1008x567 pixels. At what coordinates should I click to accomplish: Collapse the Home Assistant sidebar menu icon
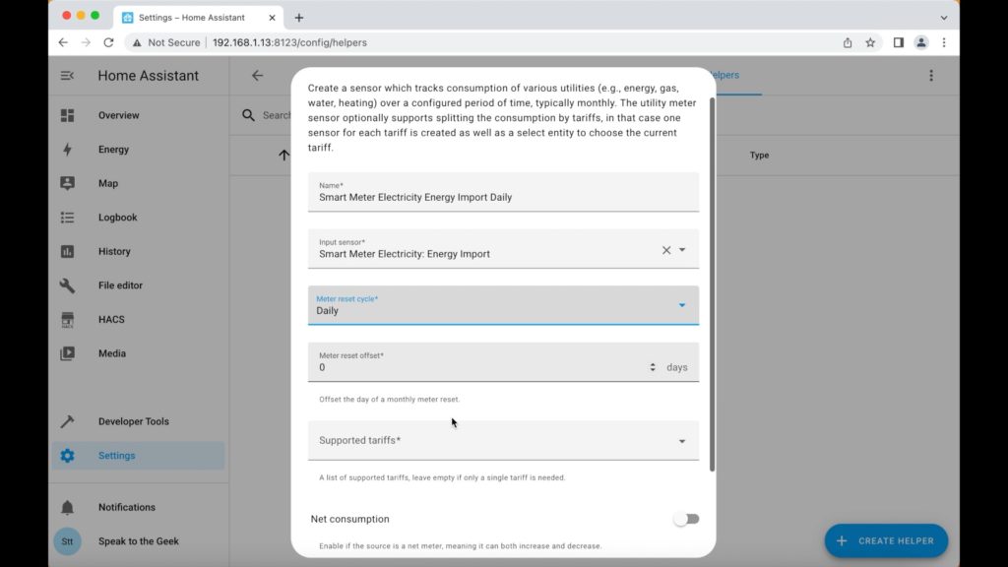click(67, 76)
